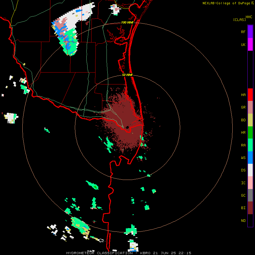
Task: Click the HA legend label
Action: pos(243,95)
